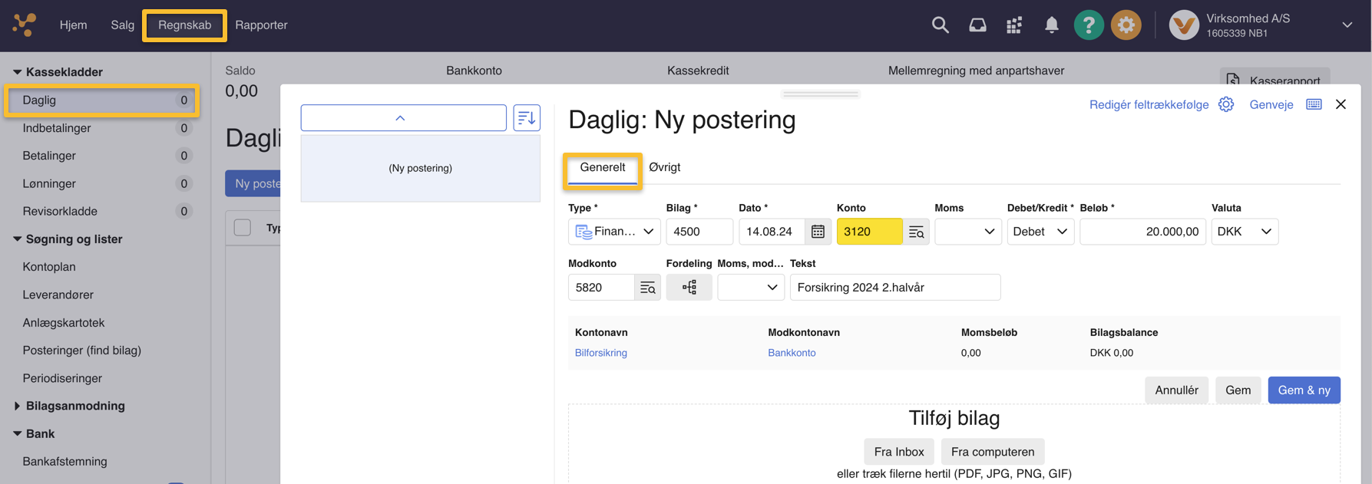Click the Konto account lookup icon
The width and height of the screenshot is (1372, 484).
coord(916,232)
